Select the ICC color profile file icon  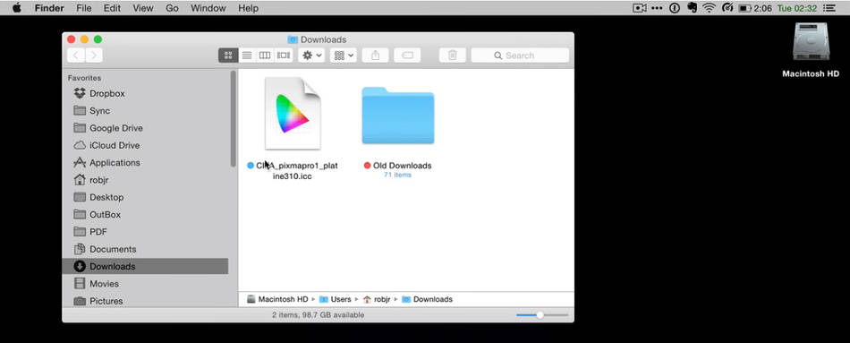[x=293, y=114]
